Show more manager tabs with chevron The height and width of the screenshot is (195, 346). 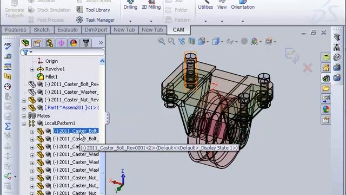(x=101, y=43)
